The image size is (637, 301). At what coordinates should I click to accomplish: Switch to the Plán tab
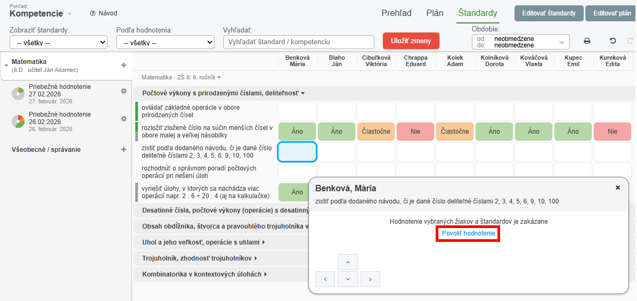click(x=435, y=13)
